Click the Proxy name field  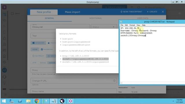[x=74, y=91]
